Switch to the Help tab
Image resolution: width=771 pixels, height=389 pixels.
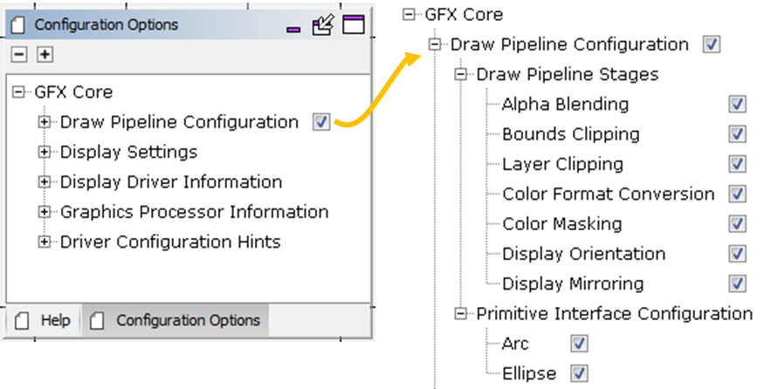pyautogui.click(x=44, y=321)
